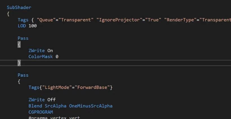231x119 pixels.
Task: Click the second Pass keyword
Action: coord(23,75)
